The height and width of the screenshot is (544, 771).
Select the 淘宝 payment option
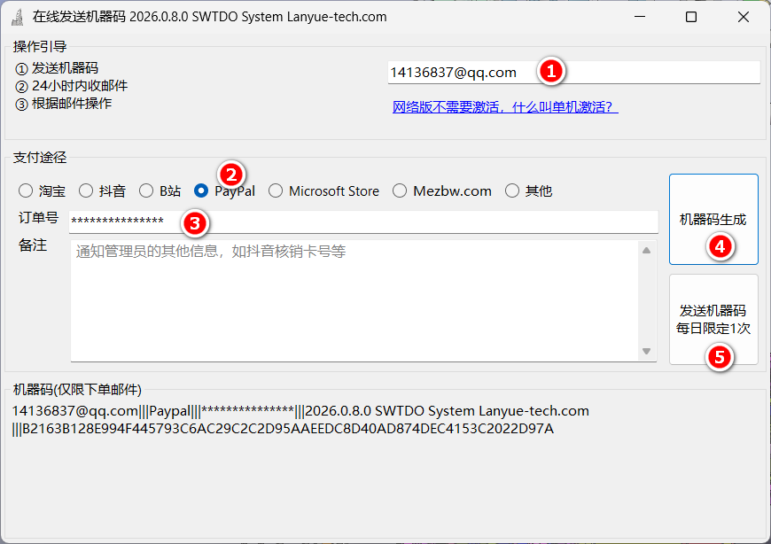click(26, 190)
